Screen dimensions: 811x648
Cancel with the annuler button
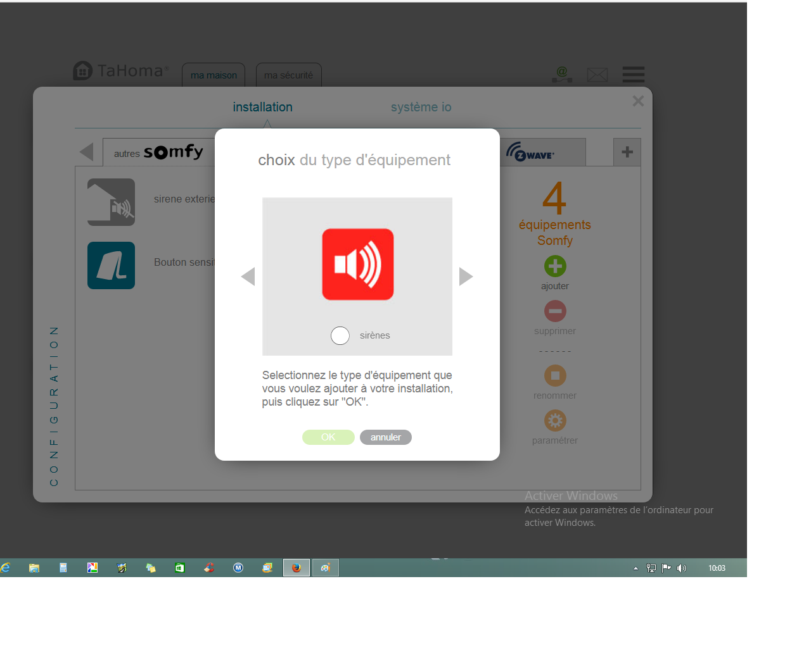click(x=385, y=437)
